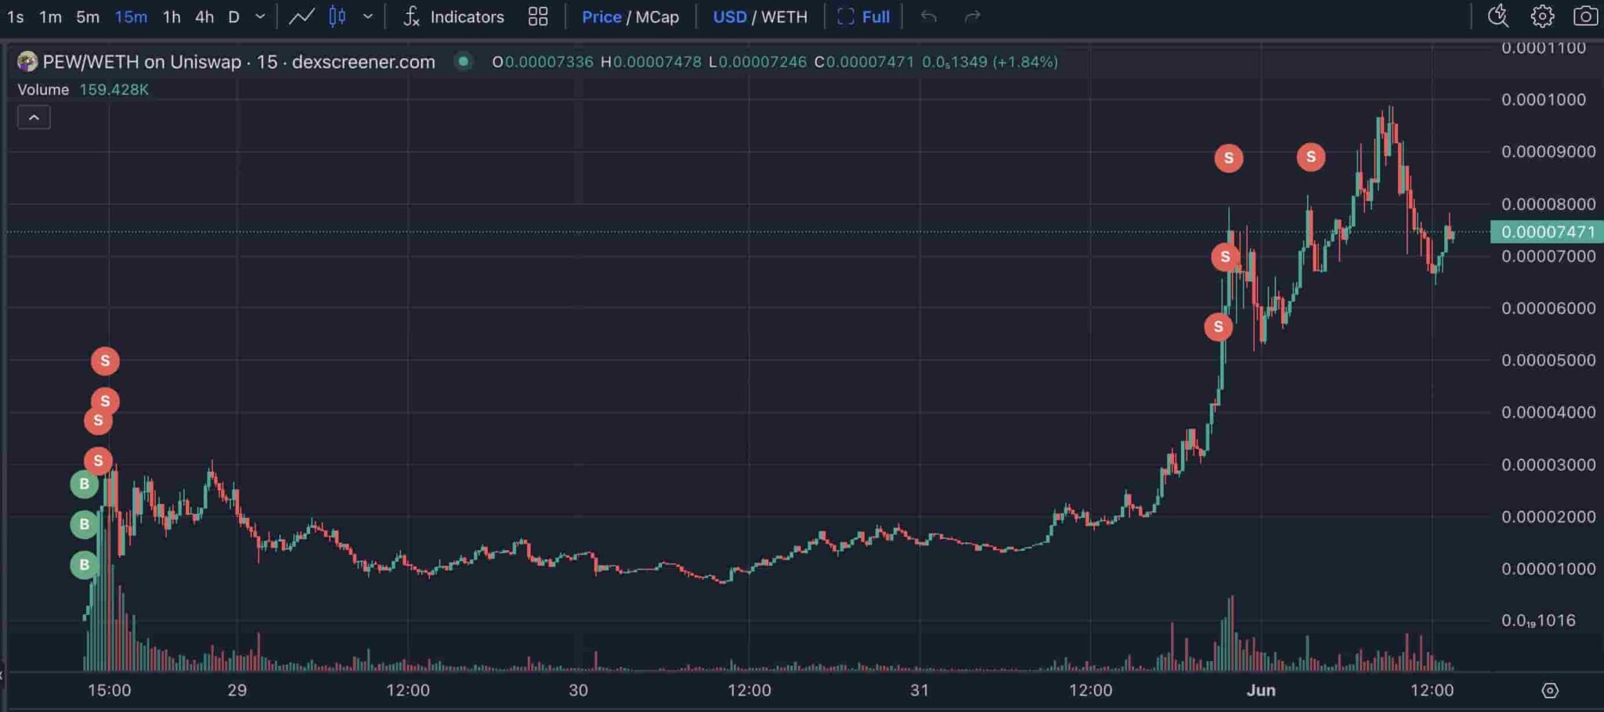The height and width of the screenshot is (712, 1604).
Task: Redo the chart action
Action: [x=972, y=16]
